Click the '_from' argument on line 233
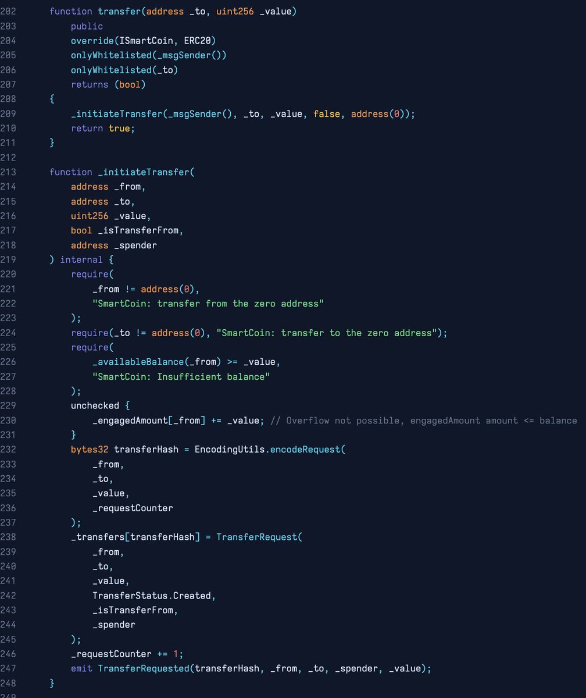Screen dimensions: 586x698 click(x=105, y=464)
